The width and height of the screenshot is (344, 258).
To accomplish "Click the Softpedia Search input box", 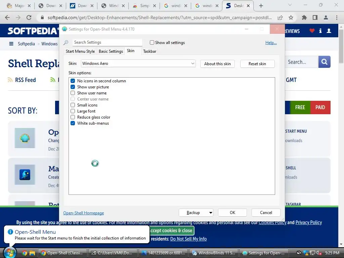I will 301,62.
